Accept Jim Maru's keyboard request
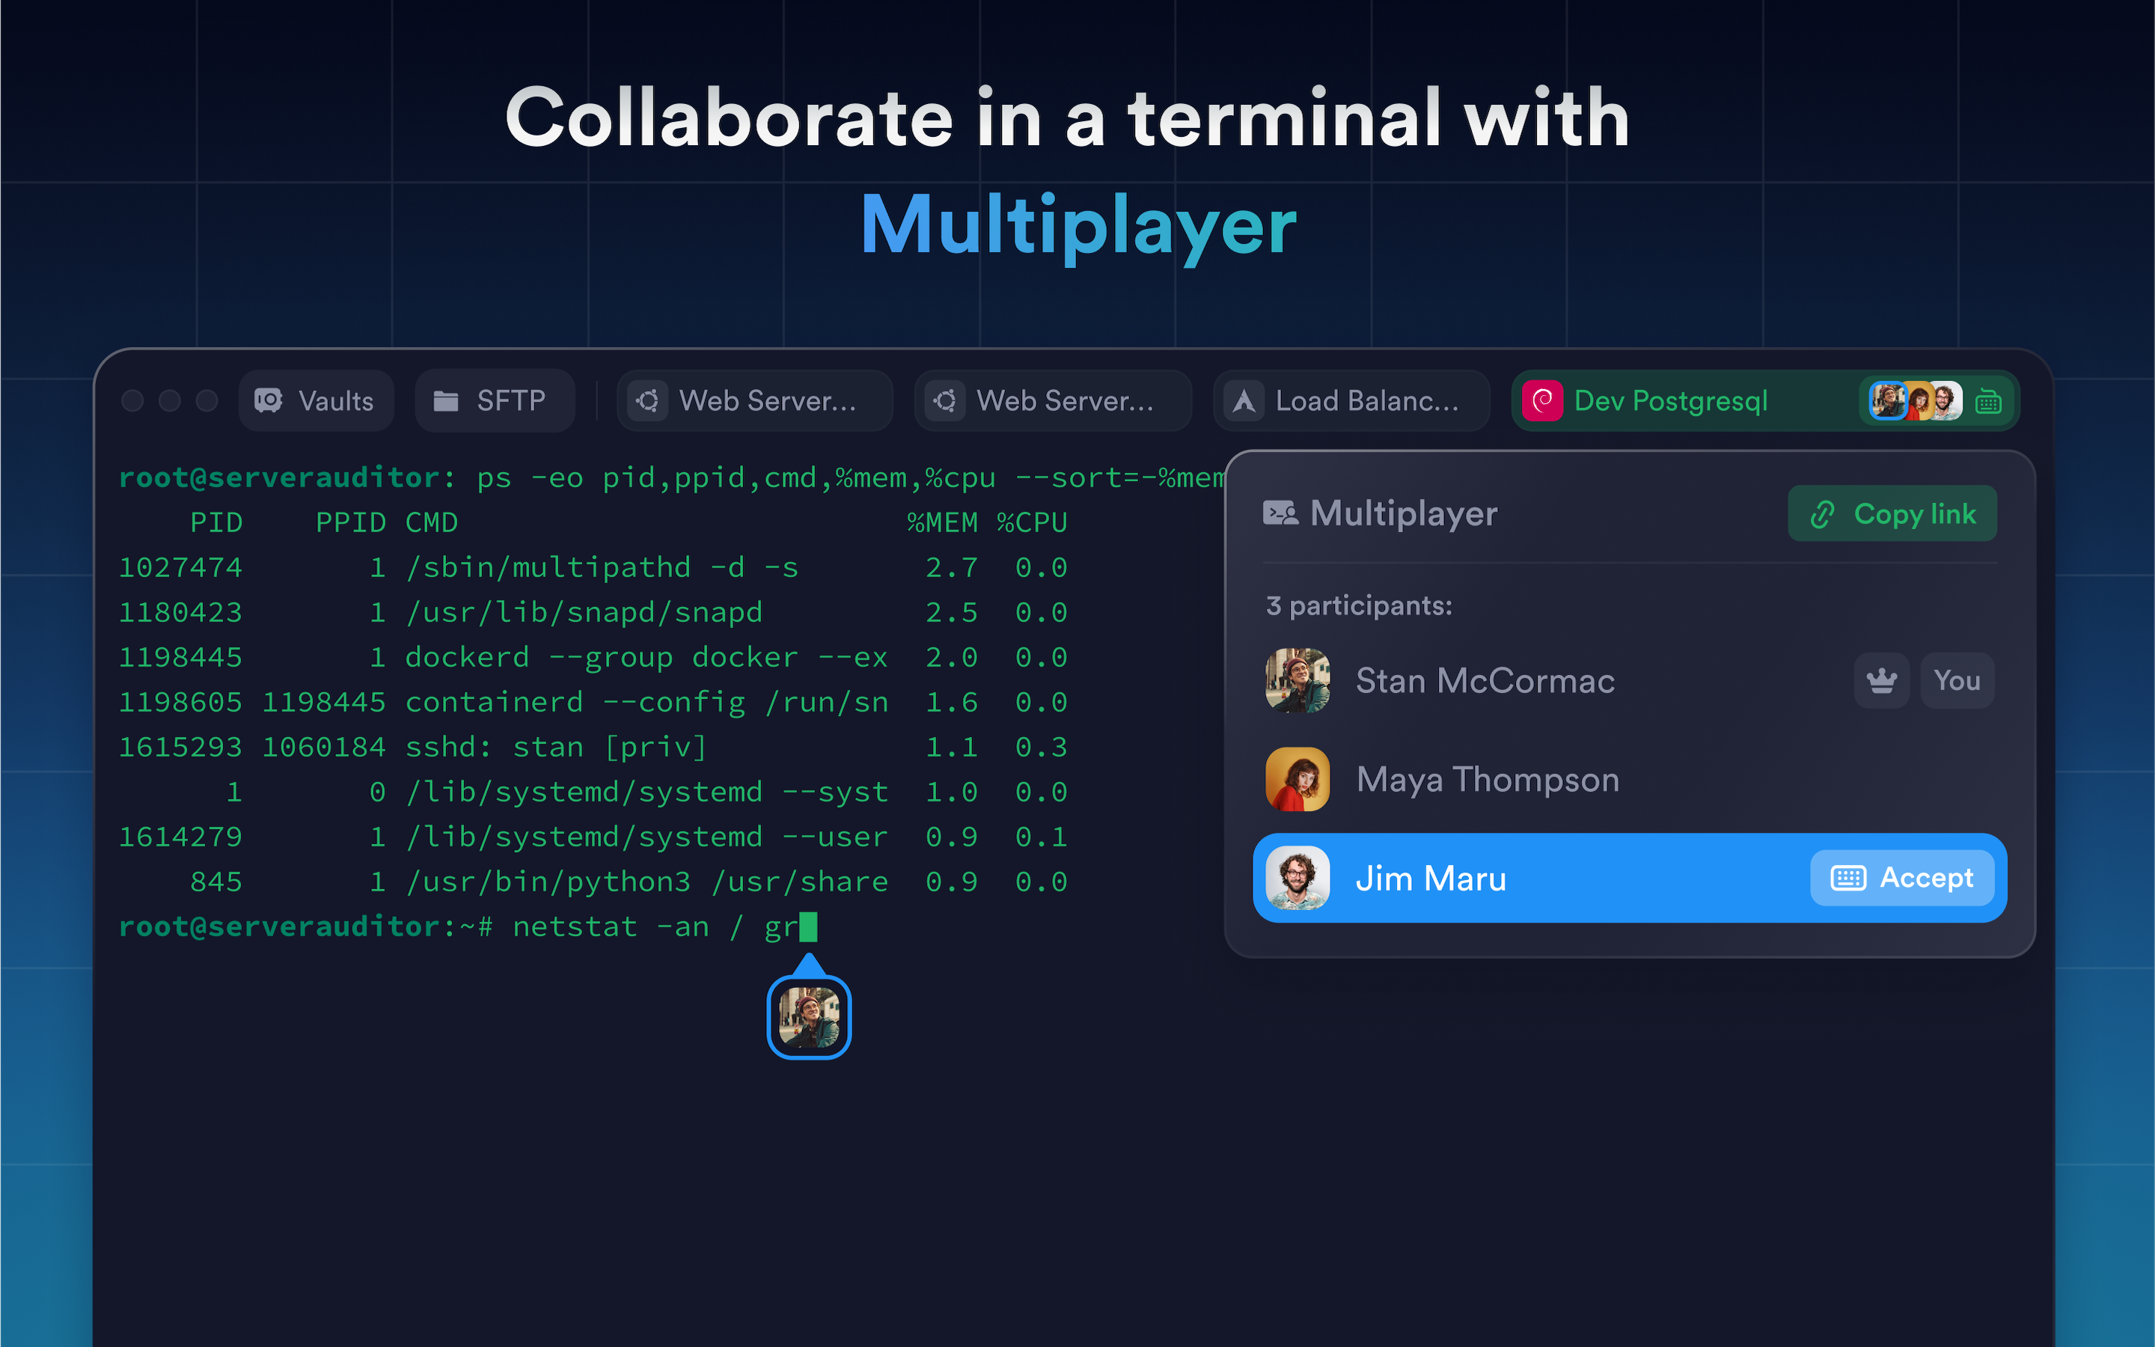This screenshot has height=1347, width=2155. click(1902, 878)
